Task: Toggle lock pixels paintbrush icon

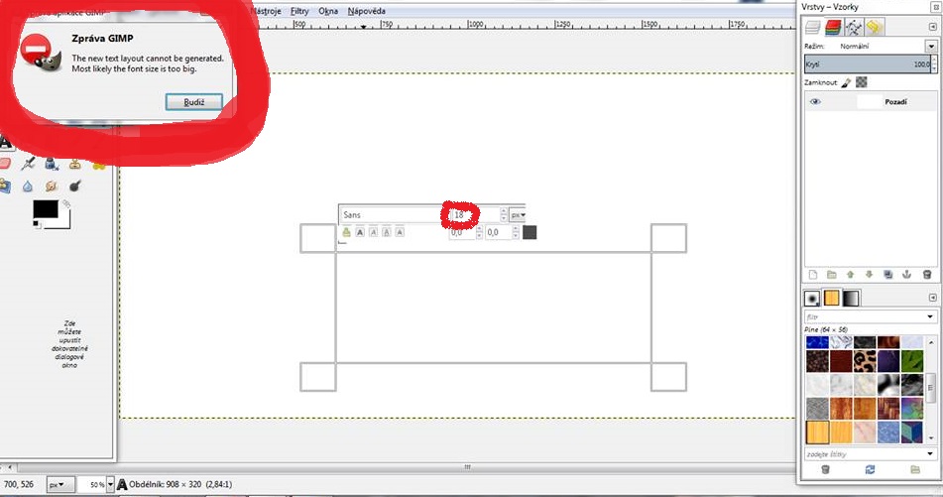Action: pyautogui.click(x=848, y=82)
